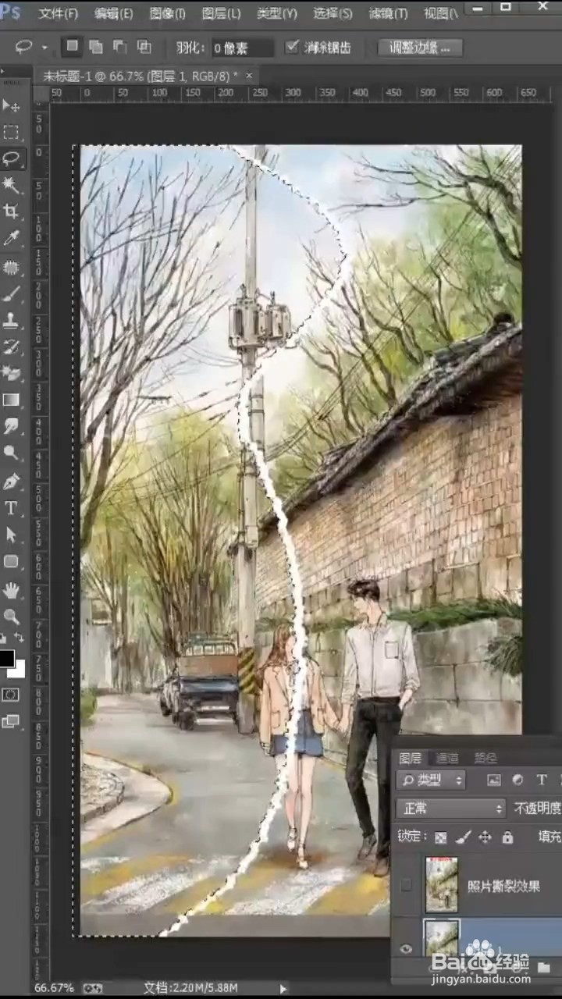Open the 图层(L) menu
562x999 pixels.
pyautogui.click(x=221, y=13)
